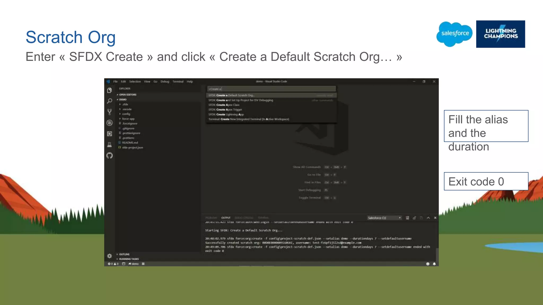Switch to the OUTPUT panel tab
The image size is (543, 305).
pyautogui.click(x=226, y=218)
